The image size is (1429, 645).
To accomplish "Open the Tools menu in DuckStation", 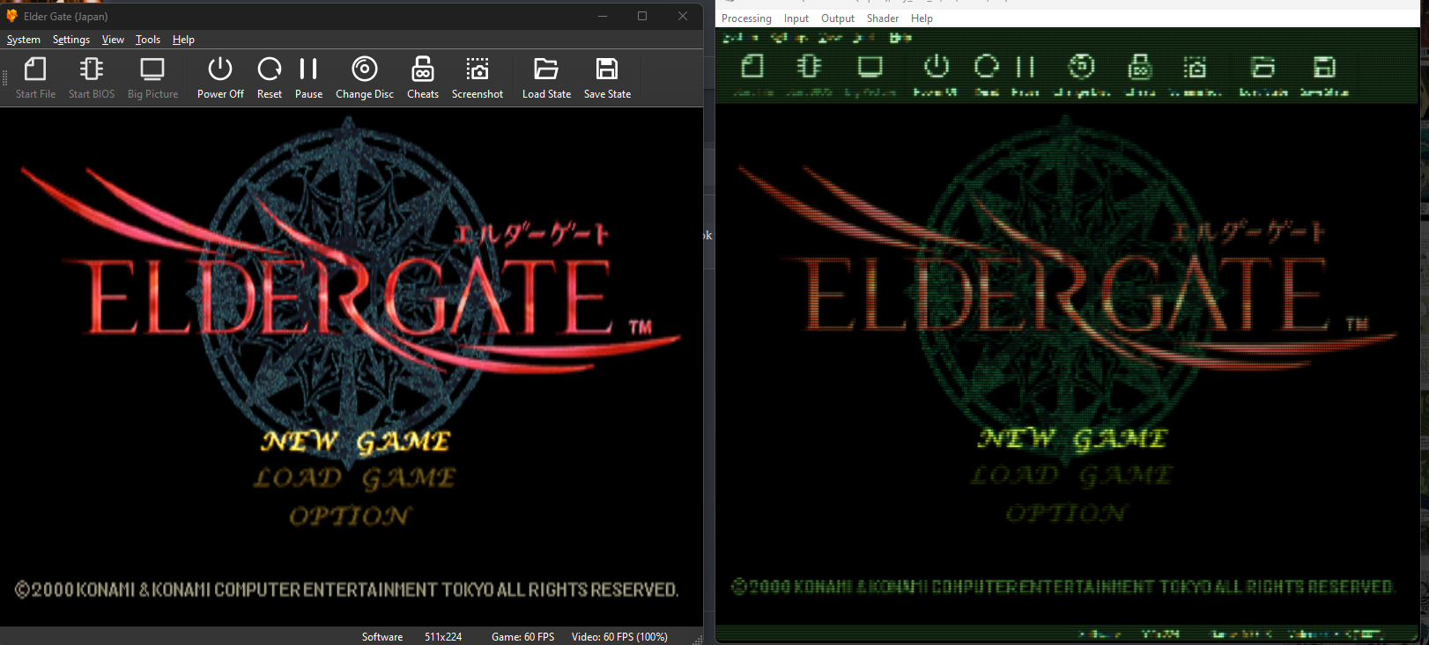I will (x=148, y=40).
